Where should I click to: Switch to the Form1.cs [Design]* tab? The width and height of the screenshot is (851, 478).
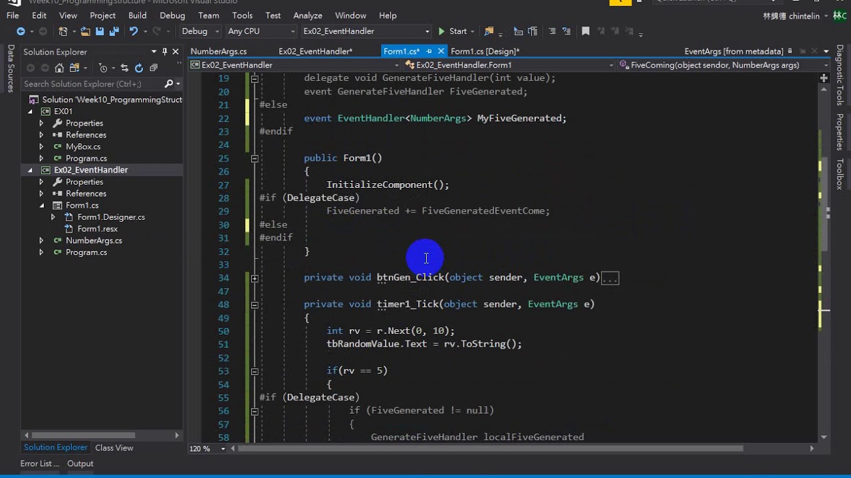485,51
